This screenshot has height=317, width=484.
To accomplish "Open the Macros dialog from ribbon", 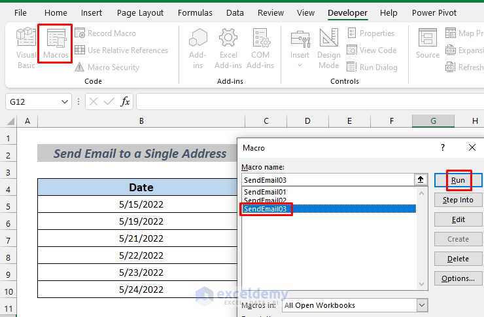I will (56, 43).
